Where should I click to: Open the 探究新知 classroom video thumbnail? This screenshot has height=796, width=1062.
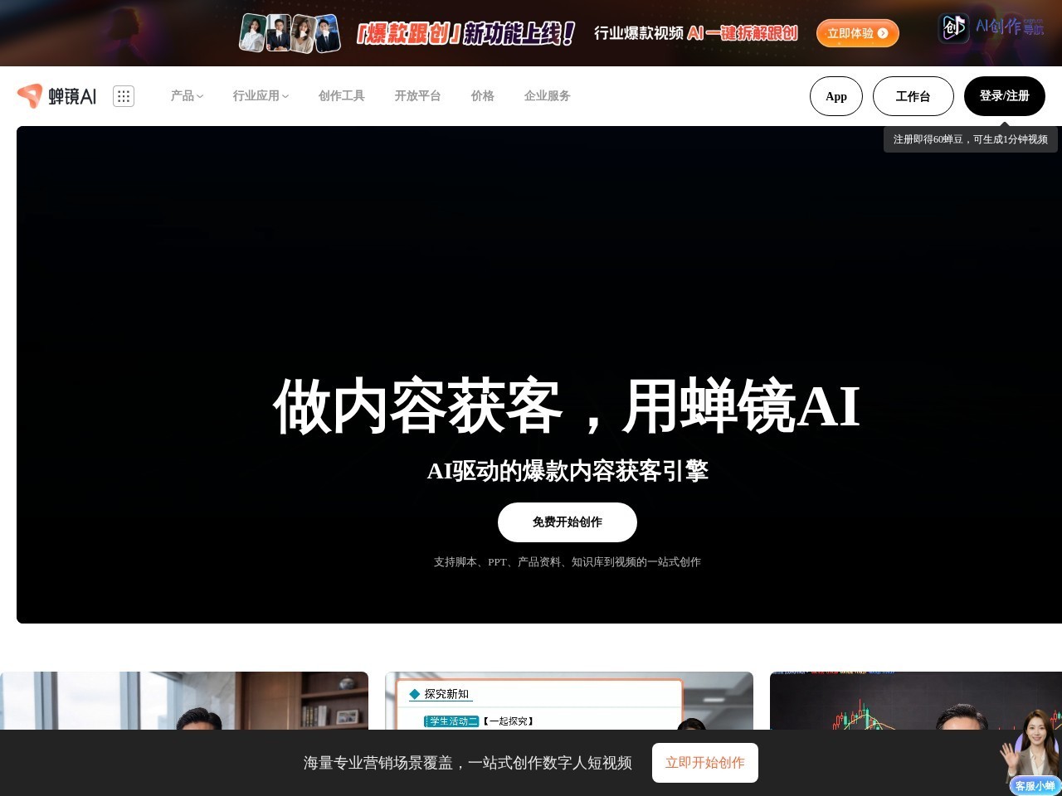click(x=569, y=701)
